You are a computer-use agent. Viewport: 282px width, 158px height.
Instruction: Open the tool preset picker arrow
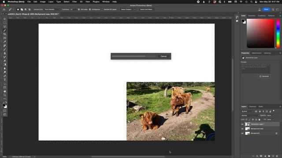pos(13,10)
